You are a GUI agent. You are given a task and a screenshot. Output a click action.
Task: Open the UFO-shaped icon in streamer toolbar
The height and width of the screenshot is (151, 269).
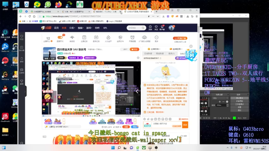(x=144, y=37)
